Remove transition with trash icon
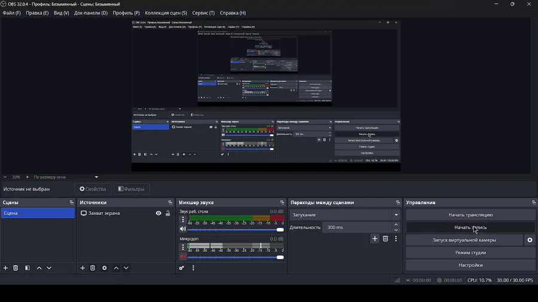The width and height of the screenshot is (538, 302). 386,239
